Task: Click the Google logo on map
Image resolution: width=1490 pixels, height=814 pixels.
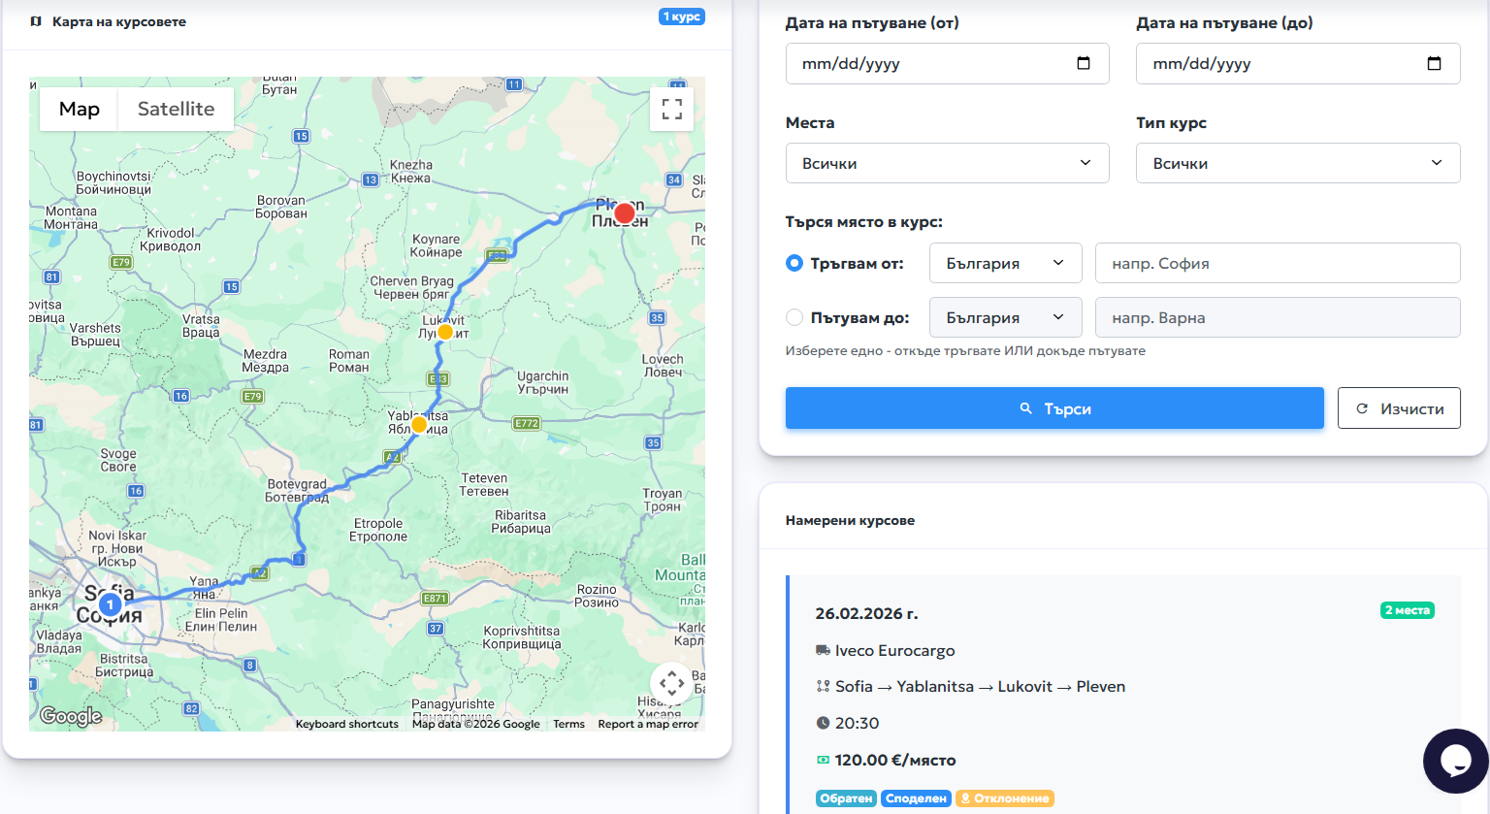Action: (x=71, y=716)
